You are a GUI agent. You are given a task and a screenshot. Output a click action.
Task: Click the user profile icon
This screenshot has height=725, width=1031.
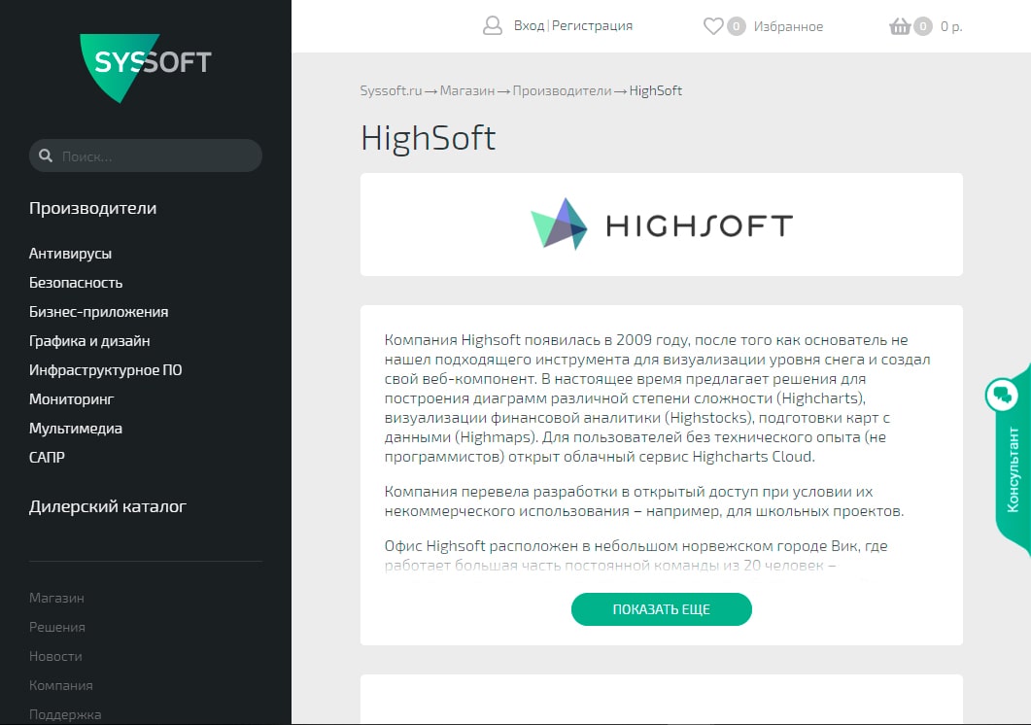point(493,25)
